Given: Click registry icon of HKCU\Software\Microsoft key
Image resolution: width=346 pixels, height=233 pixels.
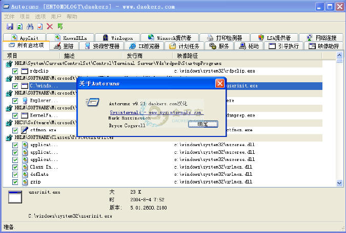Looking at the screenshot, I should point(9,123).
